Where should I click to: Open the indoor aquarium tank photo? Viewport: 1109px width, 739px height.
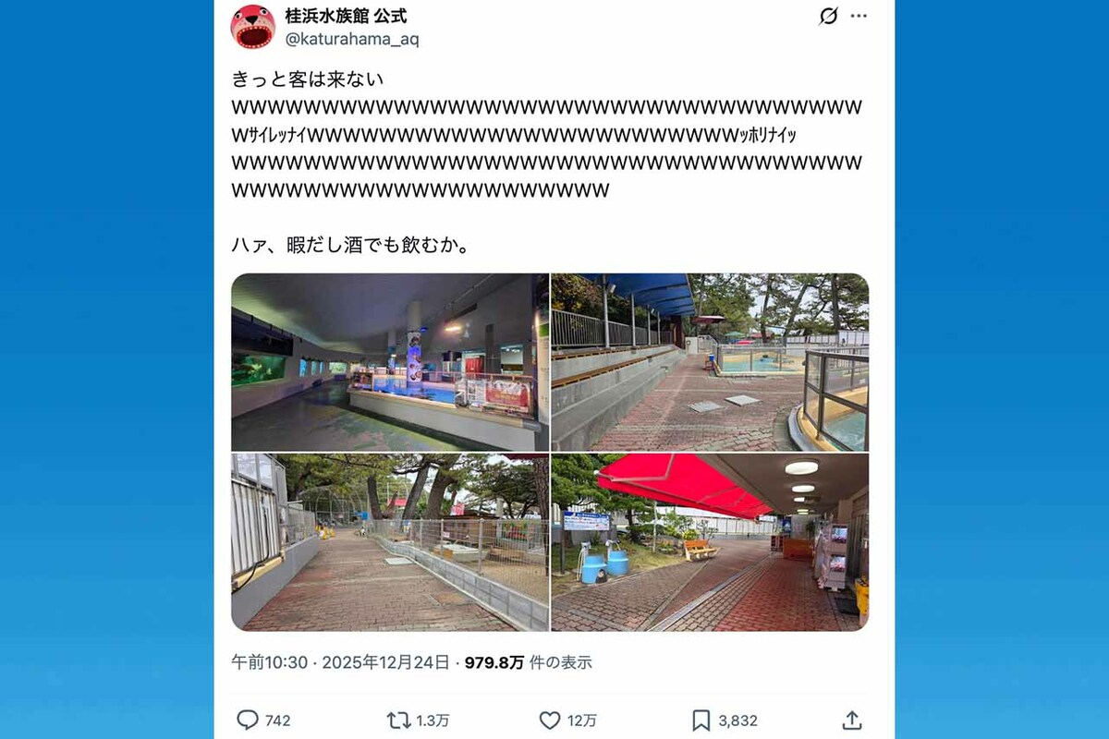point(390,362)
